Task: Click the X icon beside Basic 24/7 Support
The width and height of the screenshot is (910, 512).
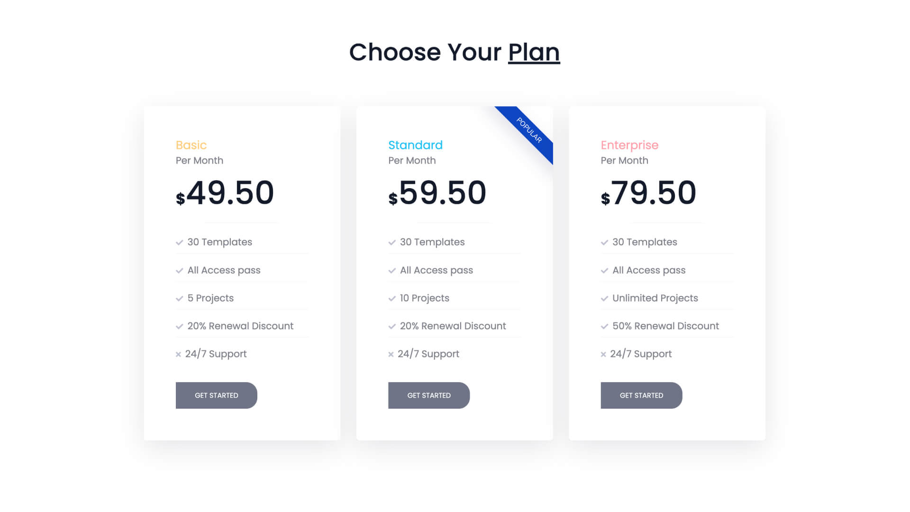Action: (x=178, y=354)
